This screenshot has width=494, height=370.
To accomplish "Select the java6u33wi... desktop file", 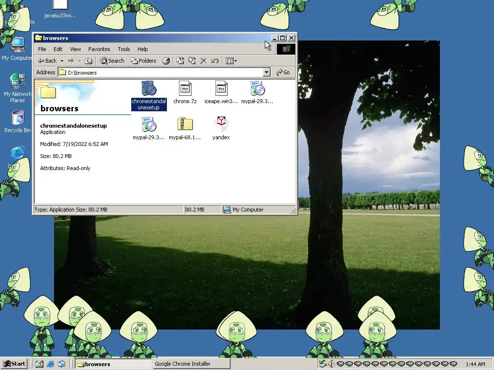I will pos(60,9).
